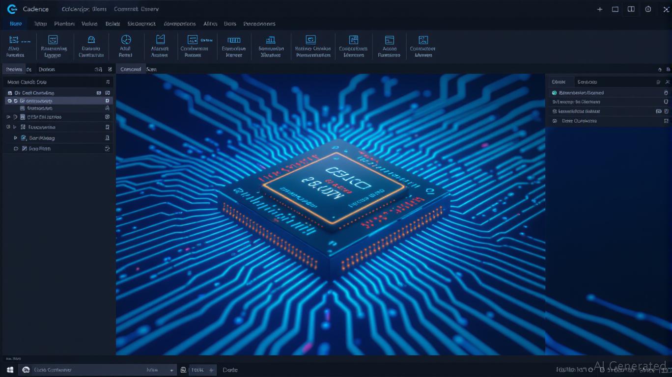This screenshot has height=377, width=672.
Task: Click the second icon right of the left panel's Donos tab
Action: (x=110, y=69)
